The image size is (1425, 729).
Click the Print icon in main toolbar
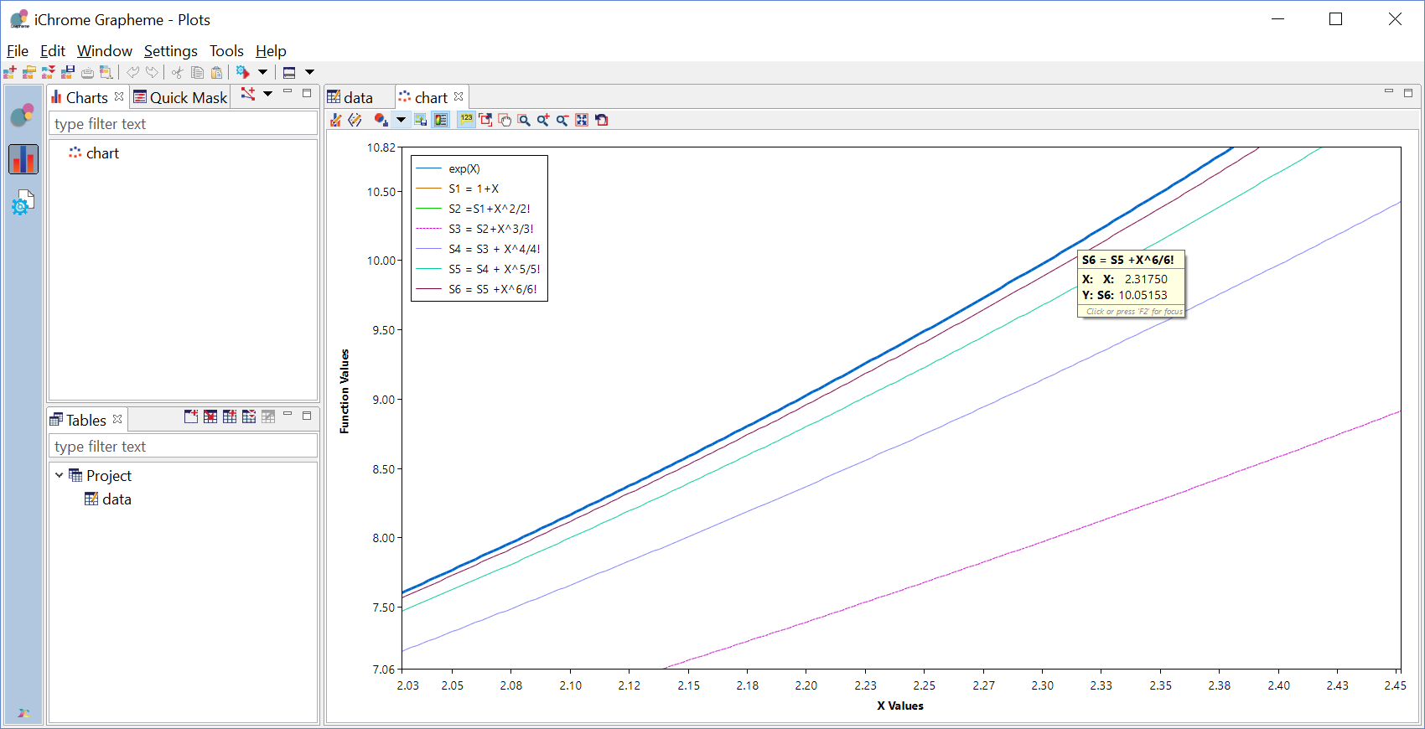click(x=87, y=72)
